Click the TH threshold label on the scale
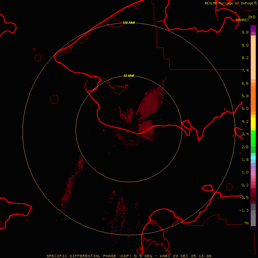The height and width of the screenshot is (258, 258). pos(246,223)
